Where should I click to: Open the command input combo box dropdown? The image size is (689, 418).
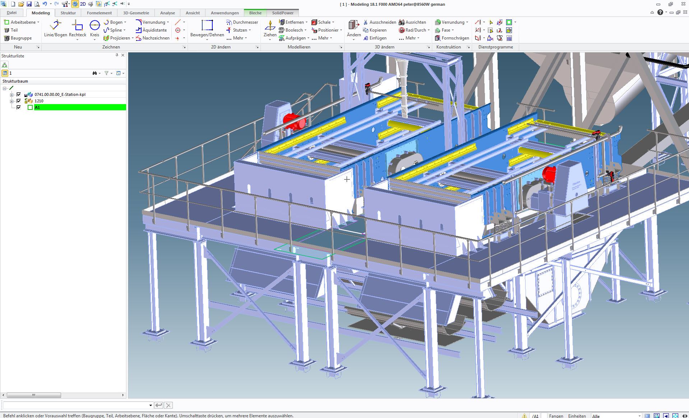point(151,405)
